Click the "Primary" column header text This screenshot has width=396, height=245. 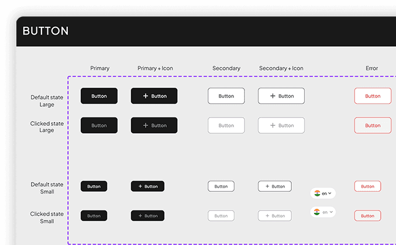[100, 68]
